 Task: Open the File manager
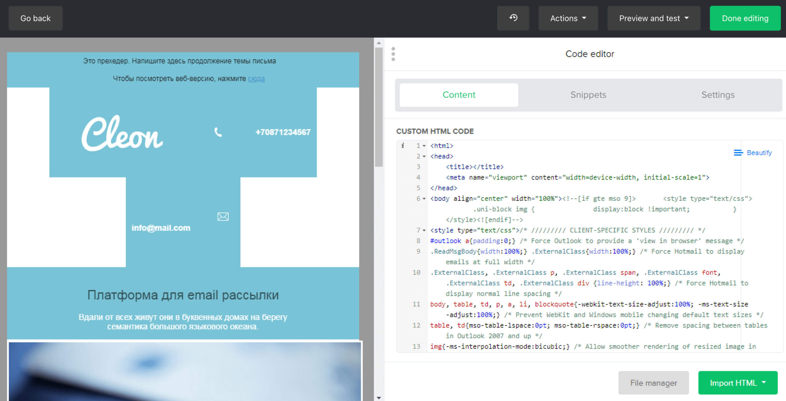point(653,383)
